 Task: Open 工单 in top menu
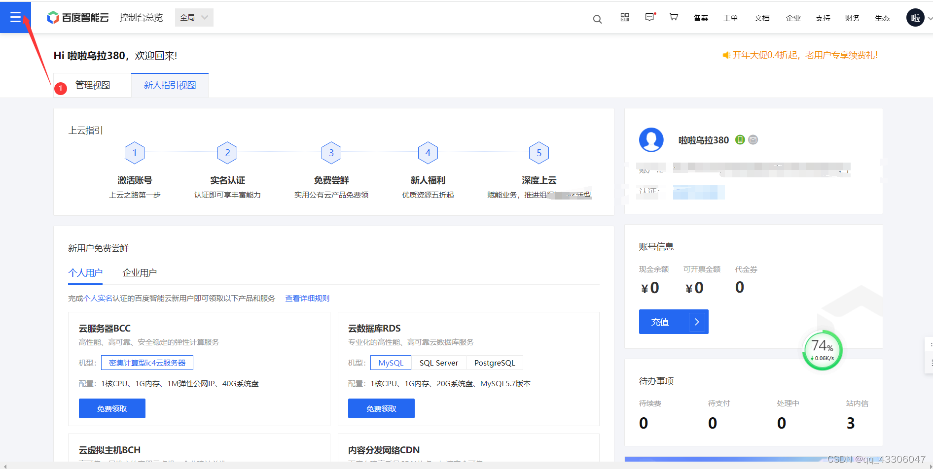[x=730, y=18]
